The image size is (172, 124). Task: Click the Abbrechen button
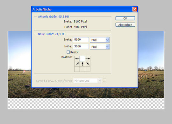pos(125,25)
